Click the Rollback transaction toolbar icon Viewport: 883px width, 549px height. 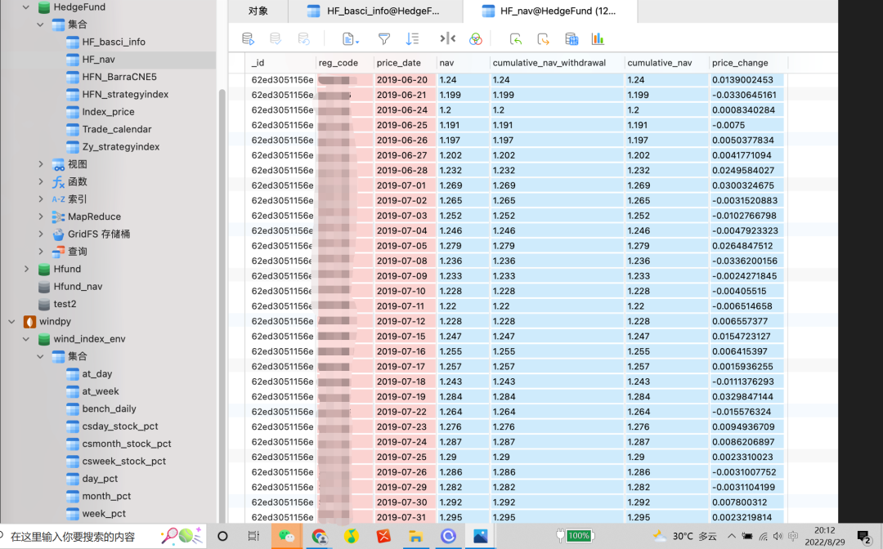(x=303, y=39)
